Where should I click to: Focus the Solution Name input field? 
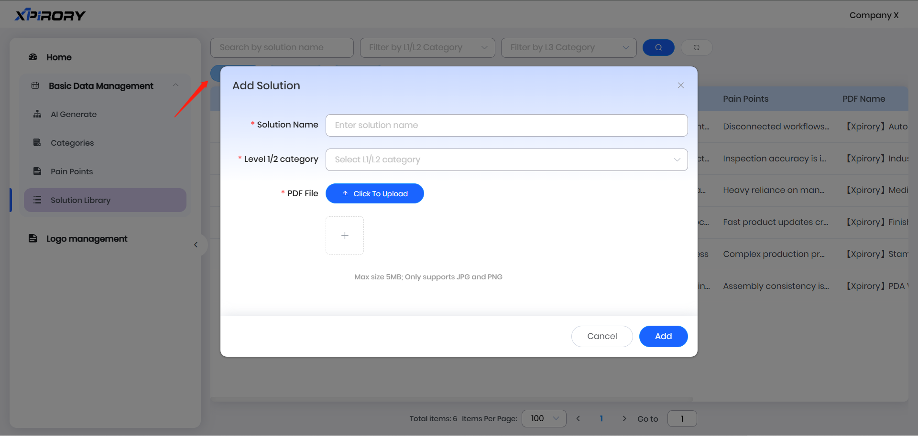[506, 125]
